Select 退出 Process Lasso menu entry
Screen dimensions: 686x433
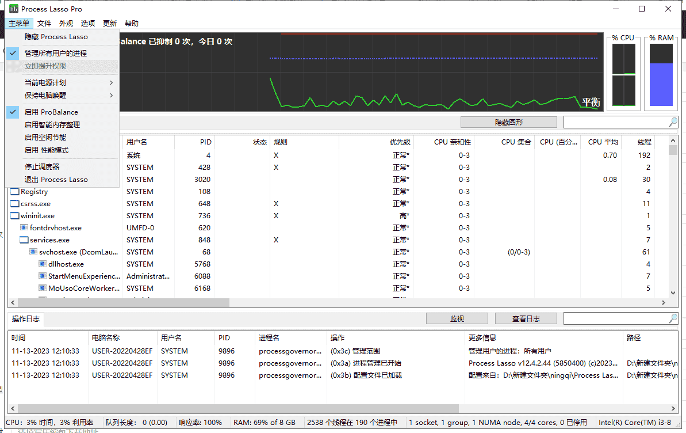click(56, 180)
